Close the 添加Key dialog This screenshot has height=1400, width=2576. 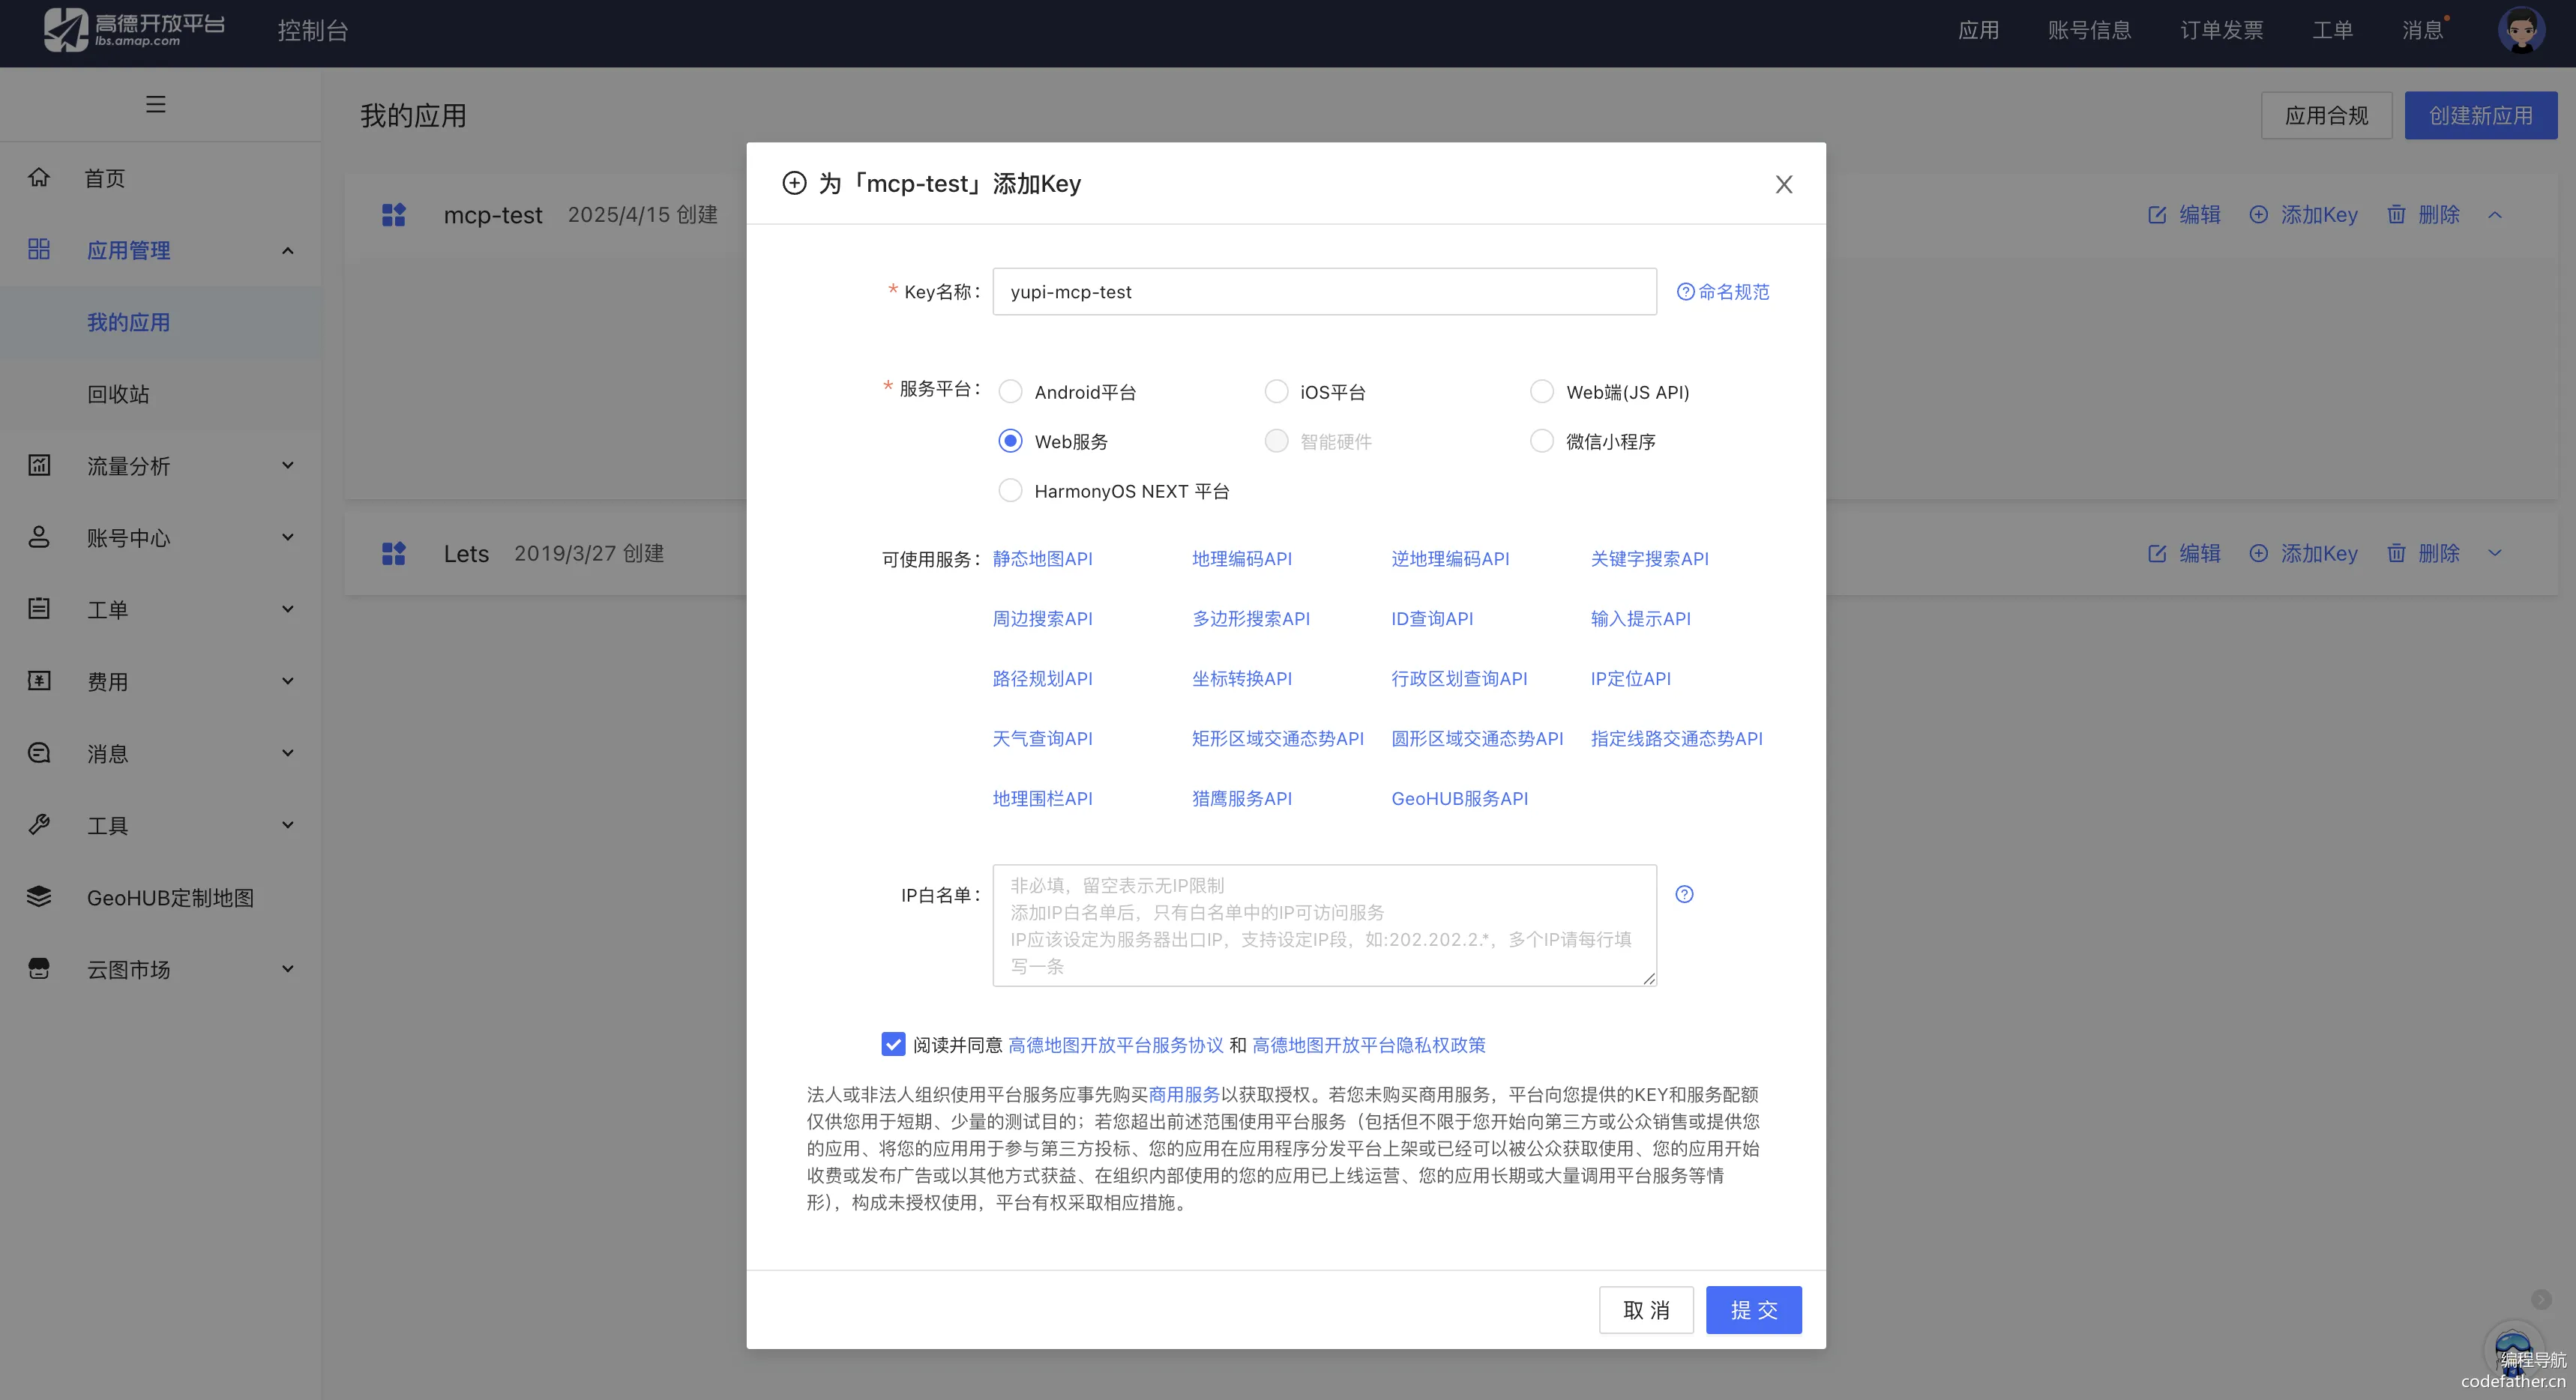pos(1783,184)
